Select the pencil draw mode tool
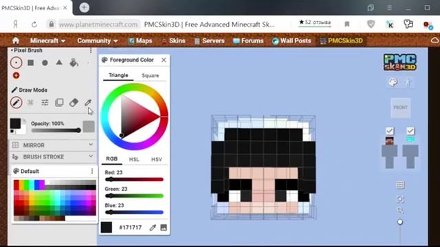Screen dimensions: 440x247 tap(16, 102)
